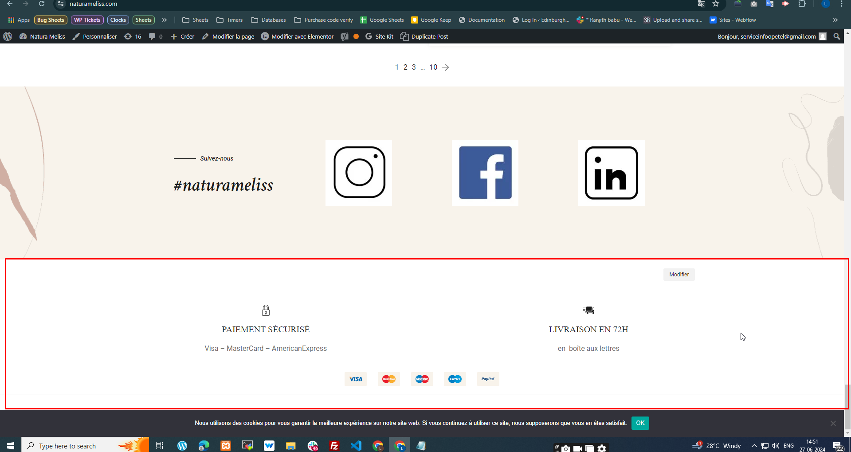The height and width of the screenshot is (452, 851).
Task: Open Personnaliser in the admin bar
Action: tap(95, 36)
